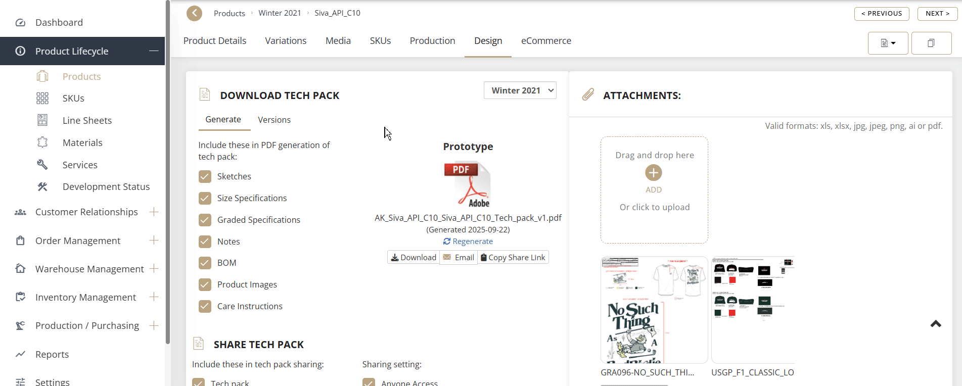The width and height of the screenshot is (962, 386).
Task: Click the copy/duplicate icon button at top right
Action: click(x=931, y=43)
